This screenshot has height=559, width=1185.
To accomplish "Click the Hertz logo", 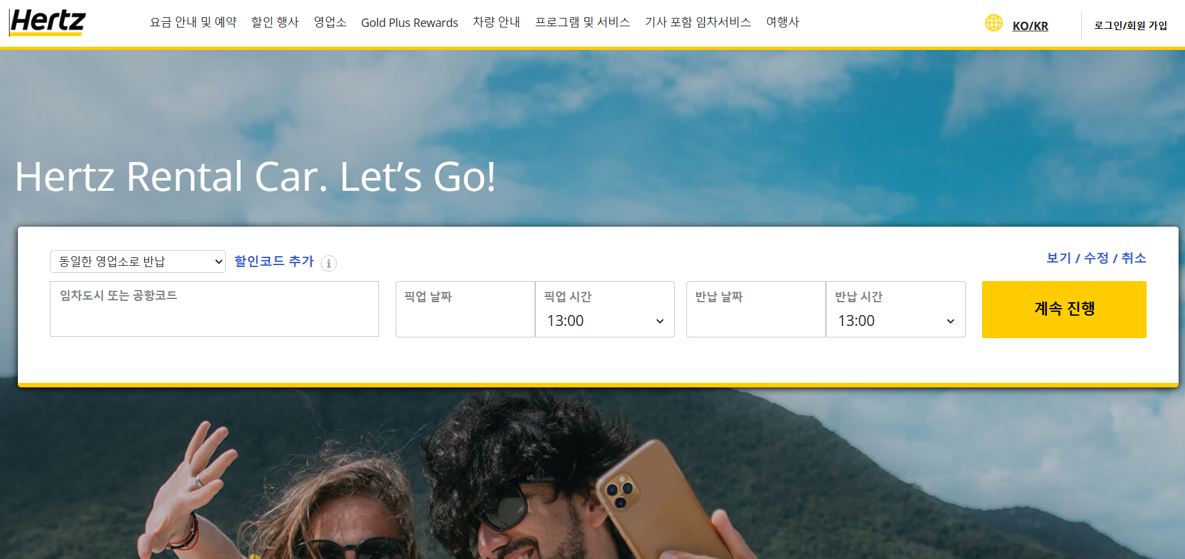I will coord(48,22).
